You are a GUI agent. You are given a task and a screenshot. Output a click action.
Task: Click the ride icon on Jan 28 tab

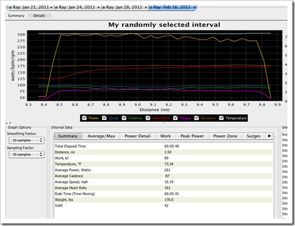click(104, 7)
